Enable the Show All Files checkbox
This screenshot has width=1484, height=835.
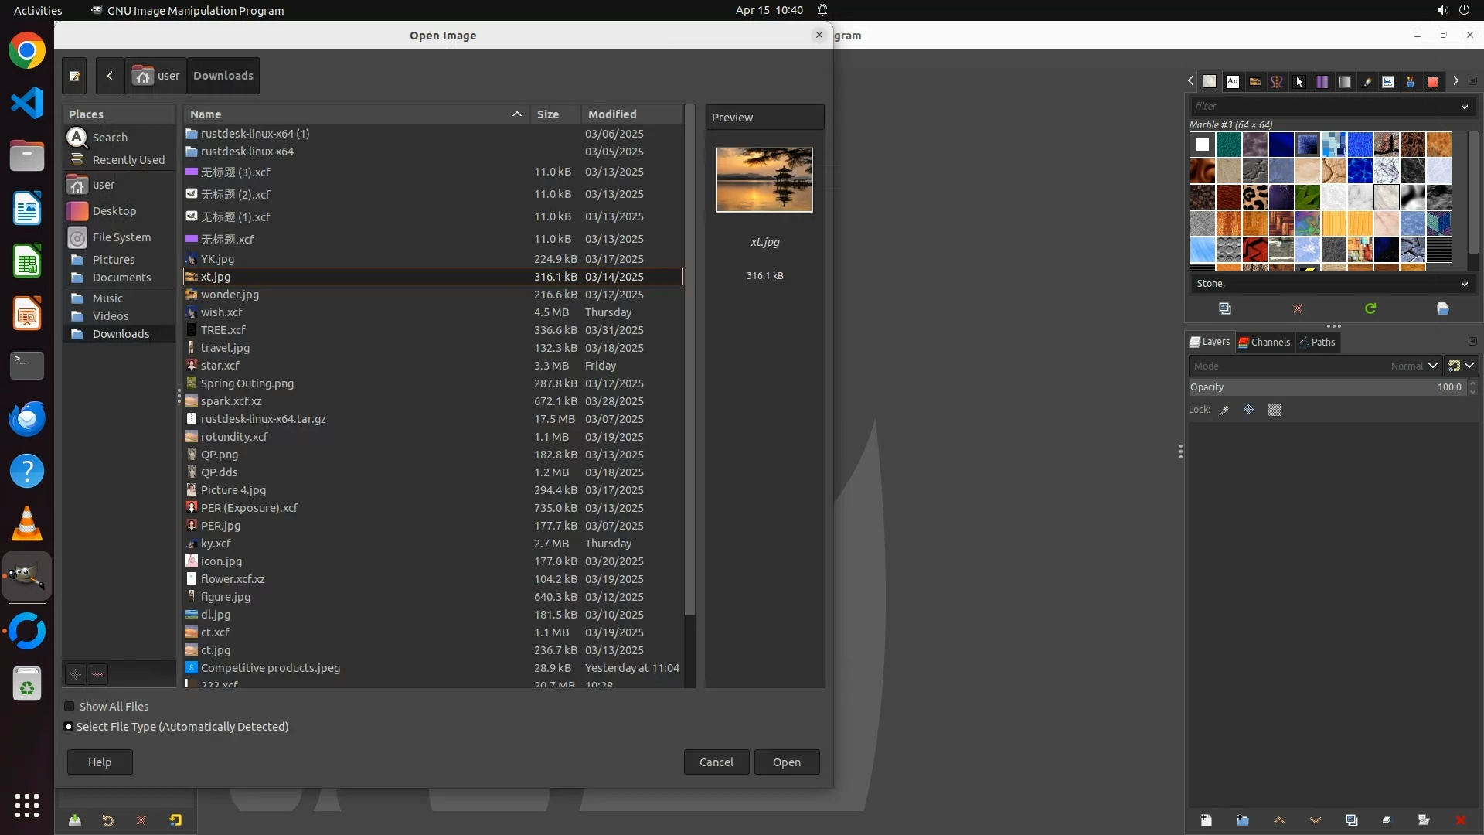click(70, 707)
